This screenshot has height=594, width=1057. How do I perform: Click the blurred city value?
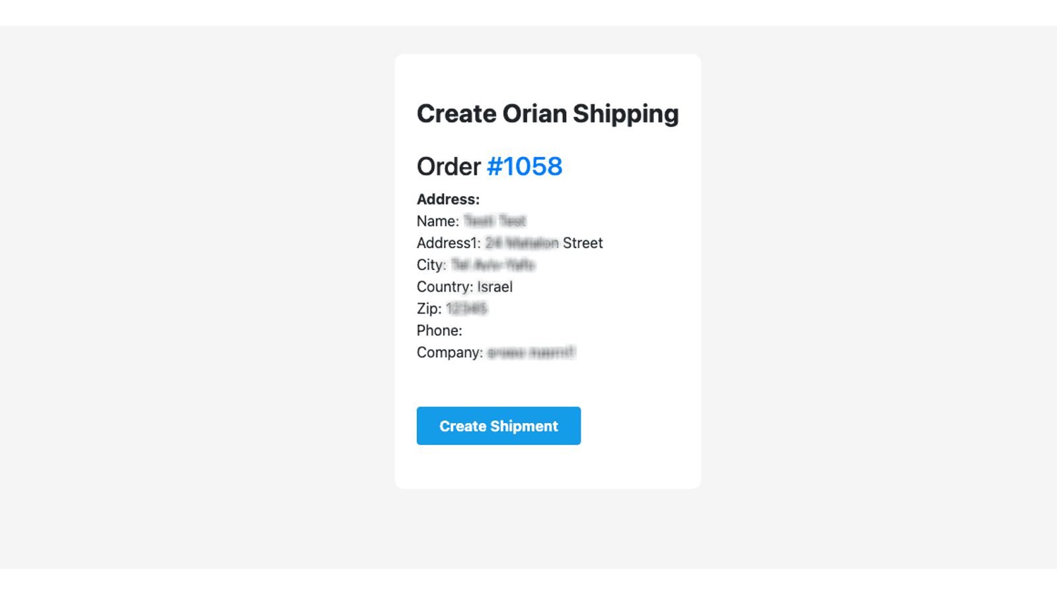pyautogui.click(x=493, y=265)
